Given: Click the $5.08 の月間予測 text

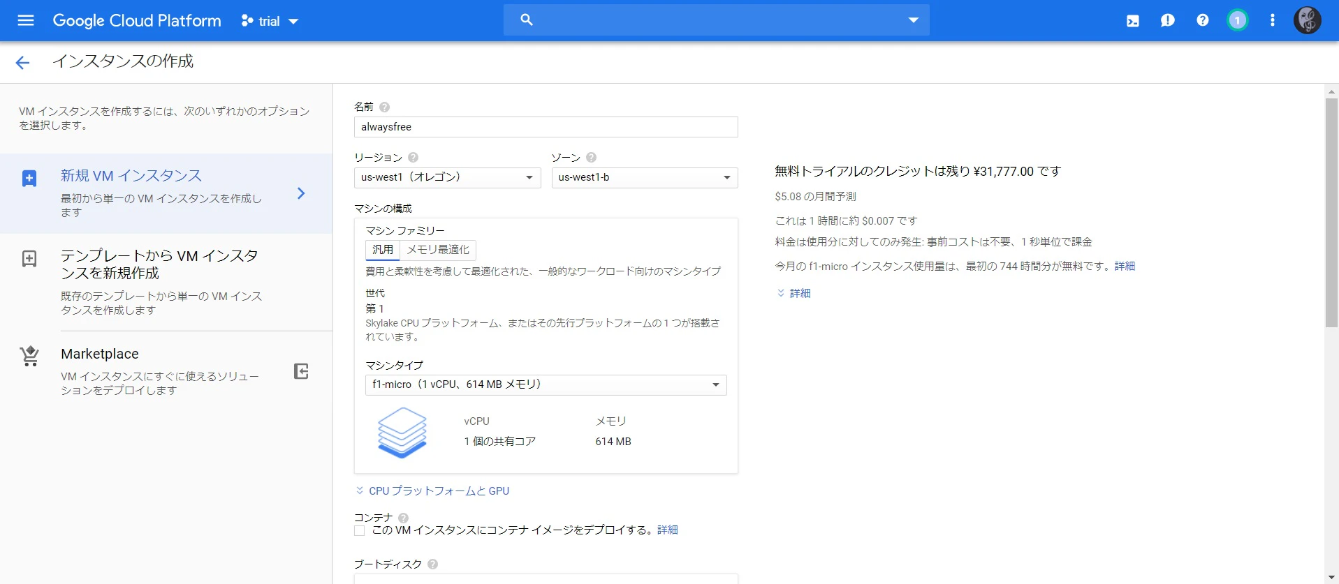Looking at the screenshot, I should [815, 197].
